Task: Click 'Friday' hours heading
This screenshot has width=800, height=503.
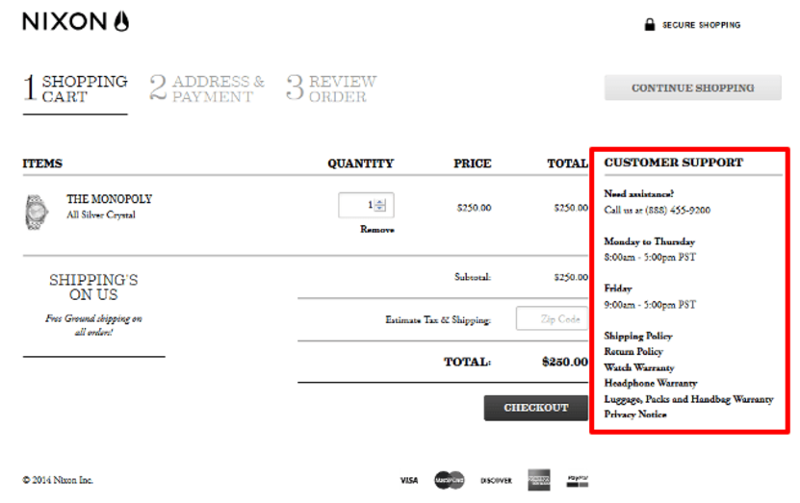Action: (x=618, y=289)
